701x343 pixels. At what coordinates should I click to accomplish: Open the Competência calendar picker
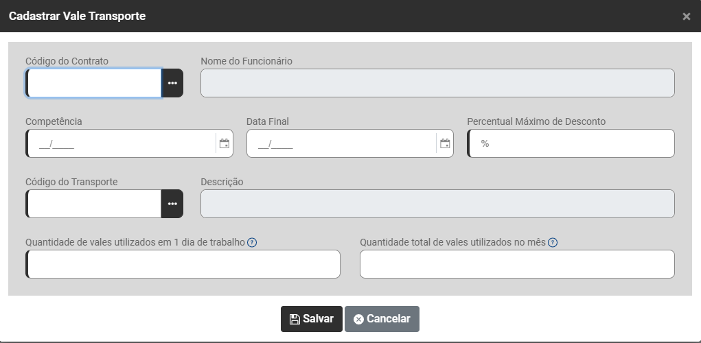point(224,143)
